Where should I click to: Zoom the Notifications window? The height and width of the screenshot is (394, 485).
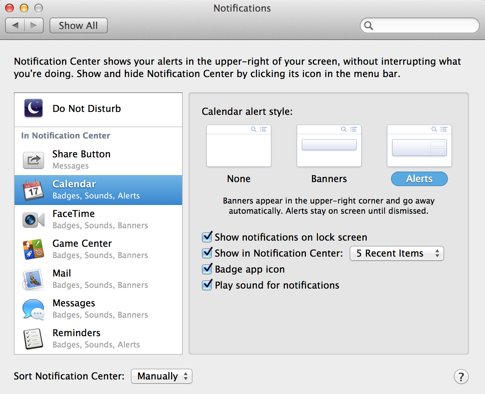pos(39,8)
